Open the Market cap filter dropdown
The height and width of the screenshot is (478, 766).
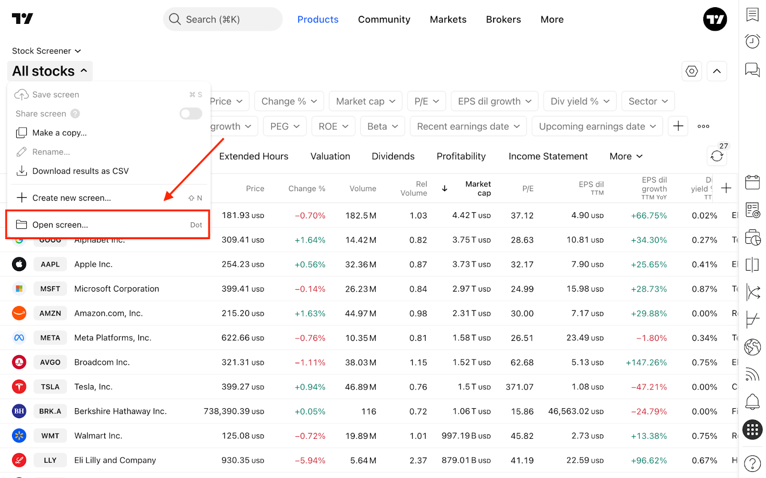(366, 101)
